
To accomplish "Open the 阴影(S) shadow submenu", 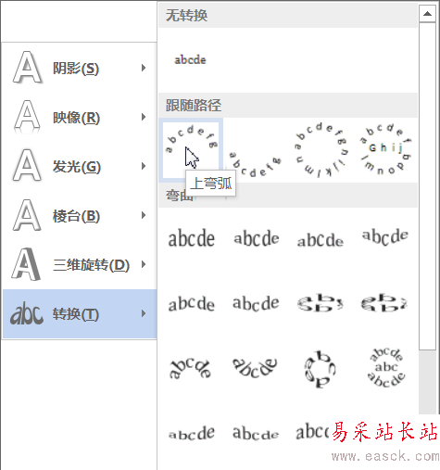I will [x=80, y=68].
